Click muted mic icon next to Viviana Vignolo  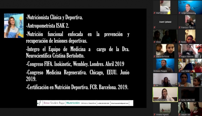(x=154, y=114)
